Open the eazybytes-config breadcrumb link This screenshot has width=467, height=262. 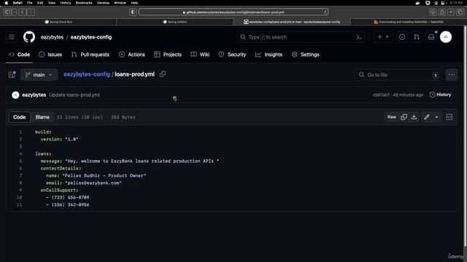point(87,74)
